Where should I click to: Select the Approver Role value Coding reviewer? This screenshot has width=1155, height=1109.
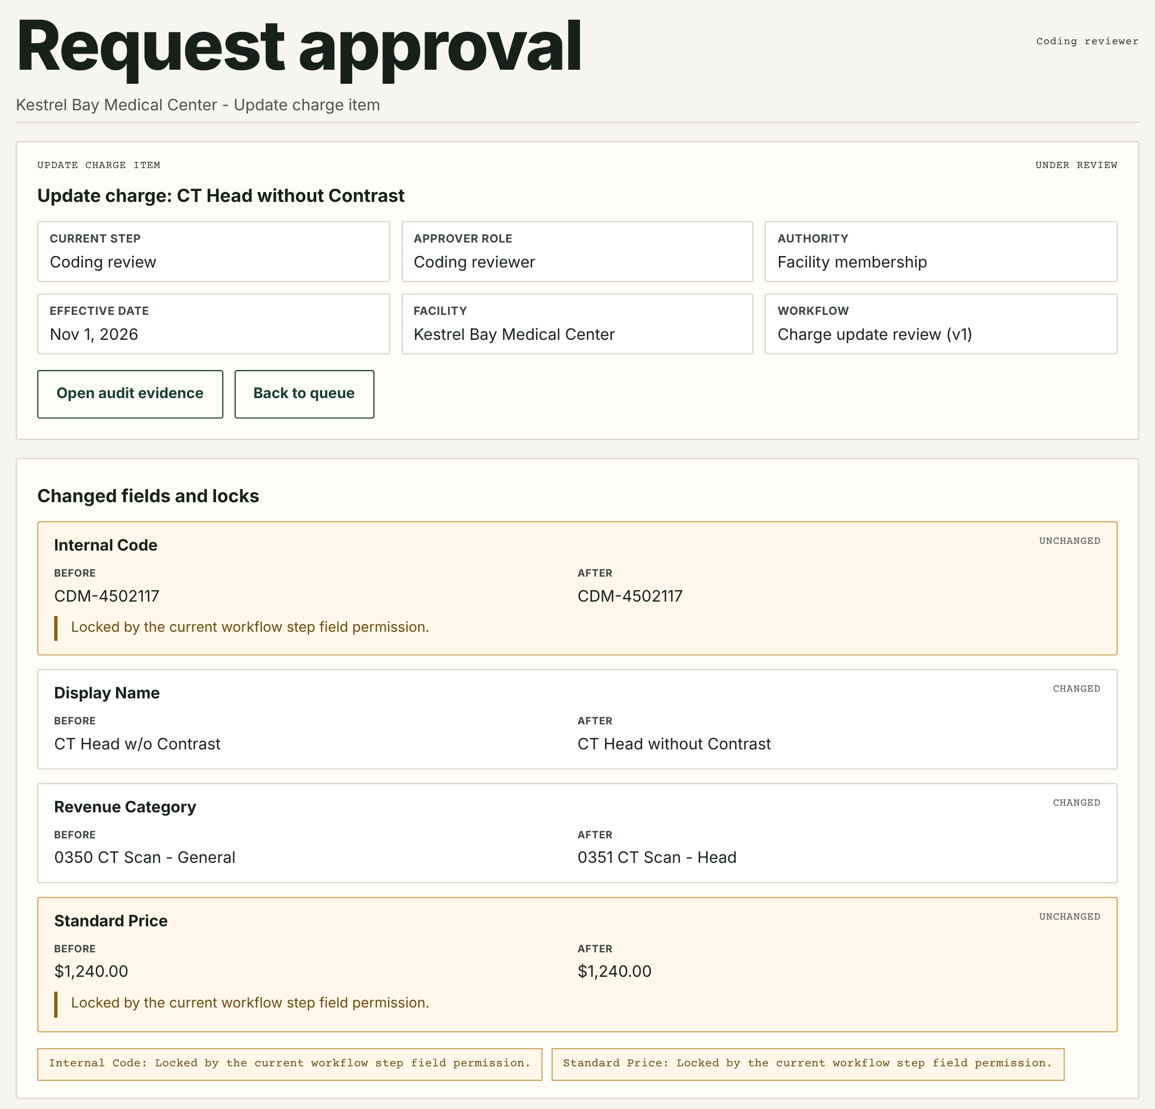point(474,262)
